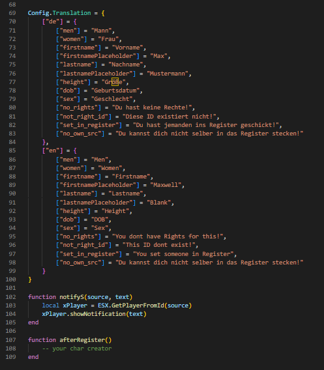Click the "Max" placeholder string
This screenshot has height=370, width=324.
pyautogui.click(x=159, y=56)
